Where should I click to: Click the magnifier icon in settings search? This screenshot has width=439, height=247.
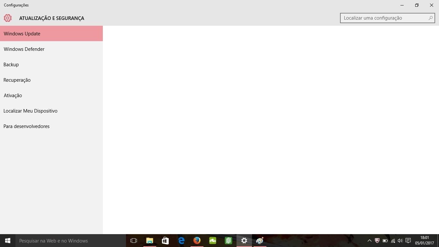point(430,18)
